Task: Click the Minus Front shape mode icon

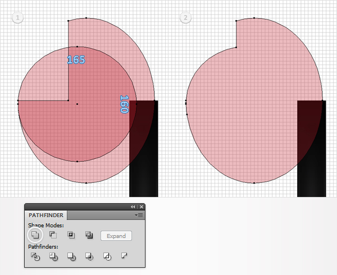Action: click(53, 235)
